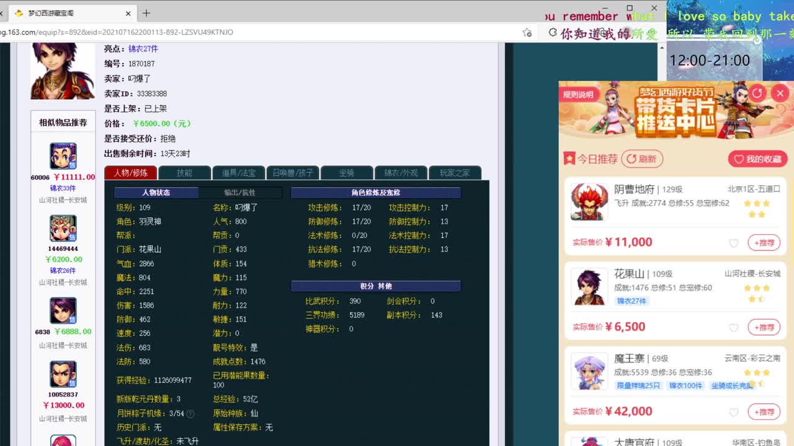Screen dimensions: 794x446
Task: Click the ¥6888.00 similar item price
Action: pos(73,332)
